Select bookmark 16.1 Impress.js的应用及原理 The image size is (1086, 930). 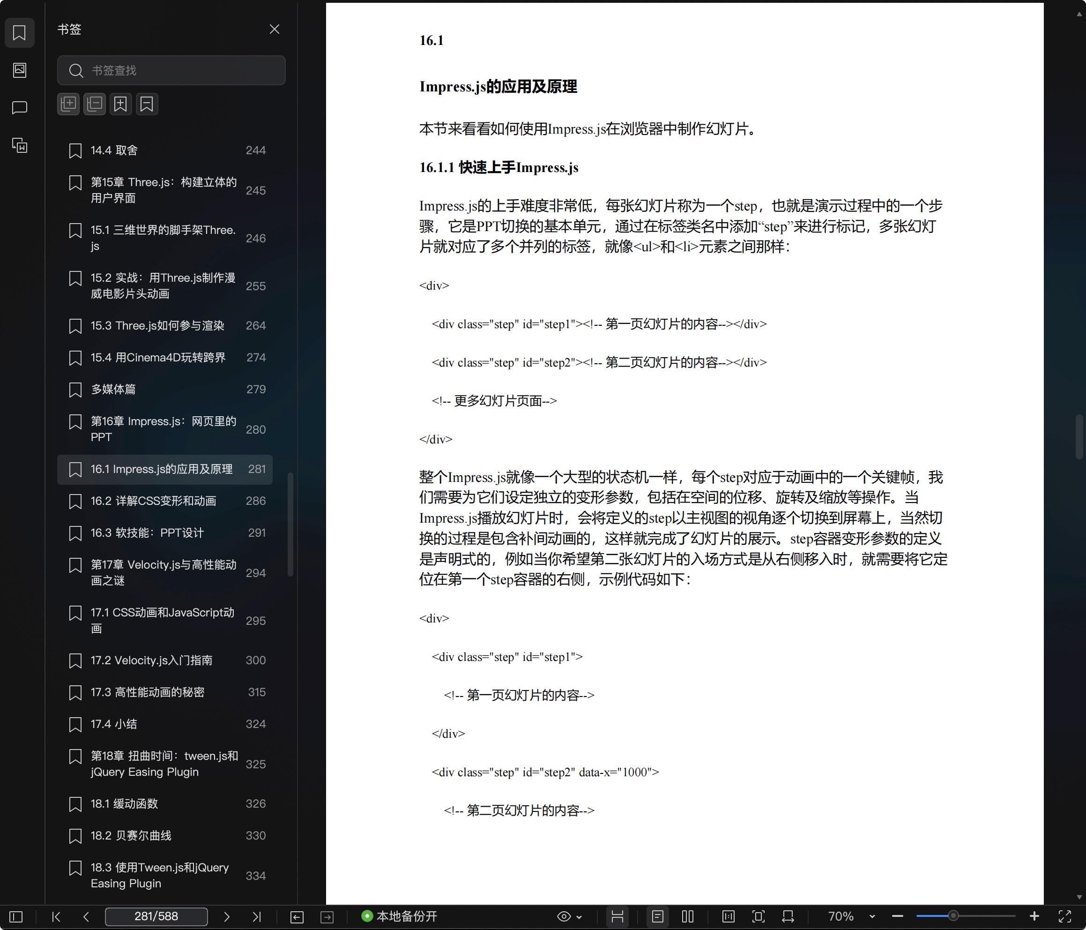click(164, 470)
